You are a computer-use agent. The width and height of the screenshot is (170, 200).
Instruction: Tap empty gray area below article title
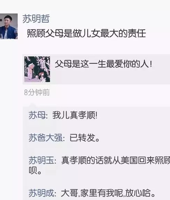click(110, 77)
